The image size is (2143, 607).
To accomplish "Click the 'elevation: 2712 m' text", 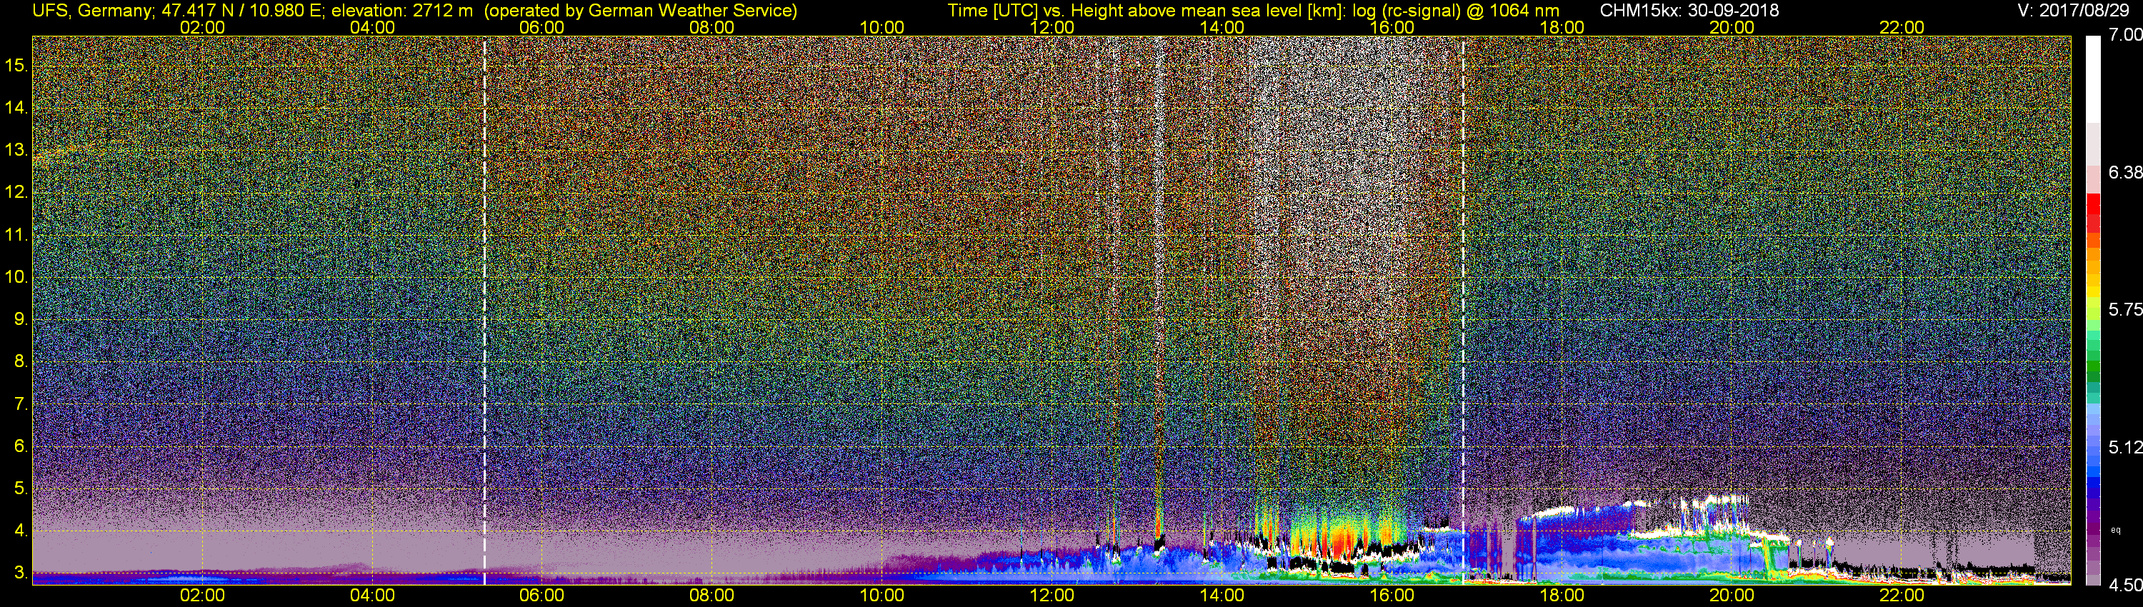I will coord(401,11).
